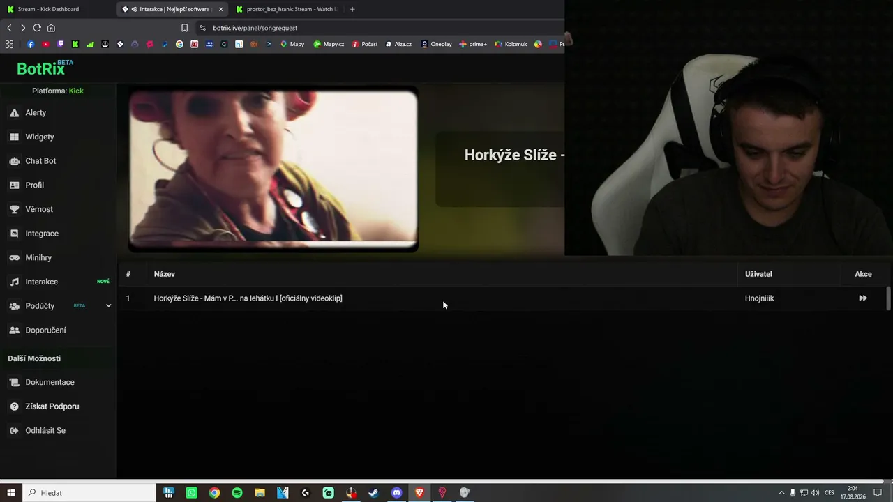Open a new browser tab

coord(352,9)
